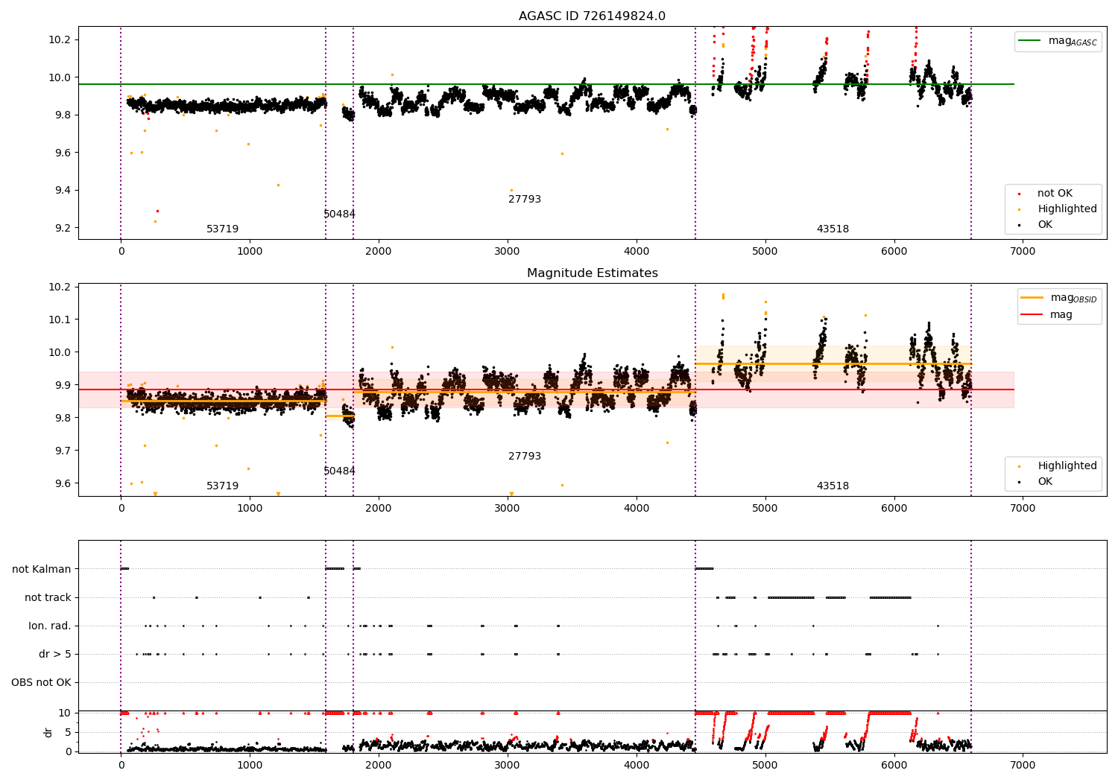Click x-axis tick 3000 in the top panel
The height and width of the screenshot is (782, 1118).
point(508,252)
